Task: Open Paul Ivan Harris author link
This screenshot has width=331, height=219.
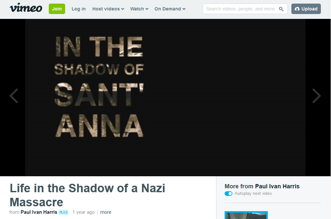Action: click(x=39, y=212)
